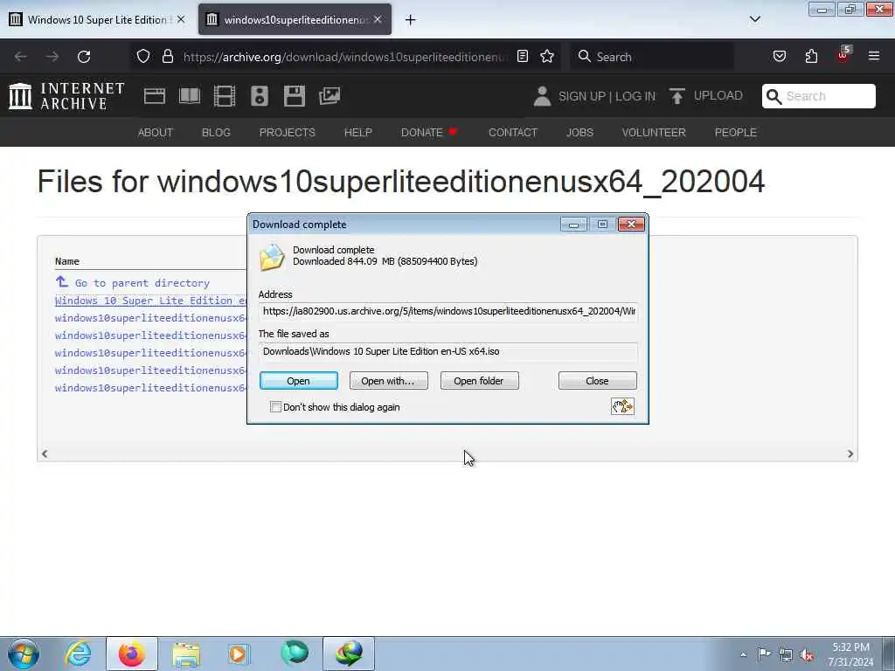Click the Open folder button
Image resolution: width=895 pixels, height=671 pixels.
(x=479, y=381)
